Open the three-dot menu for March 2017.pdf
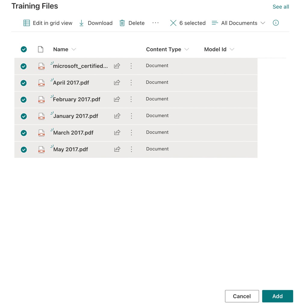 [131, 133]
